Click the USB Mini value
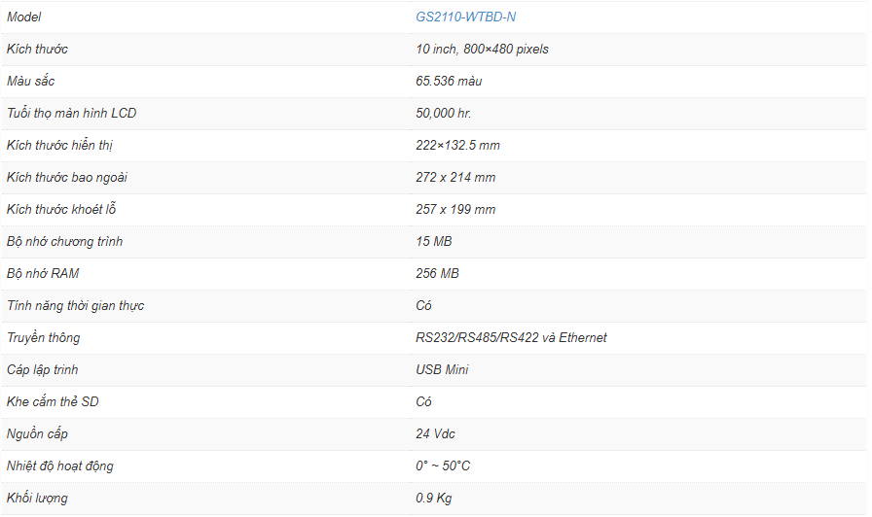Image resolution: width=872 pixels, height=517 pixels. point(442,369)
